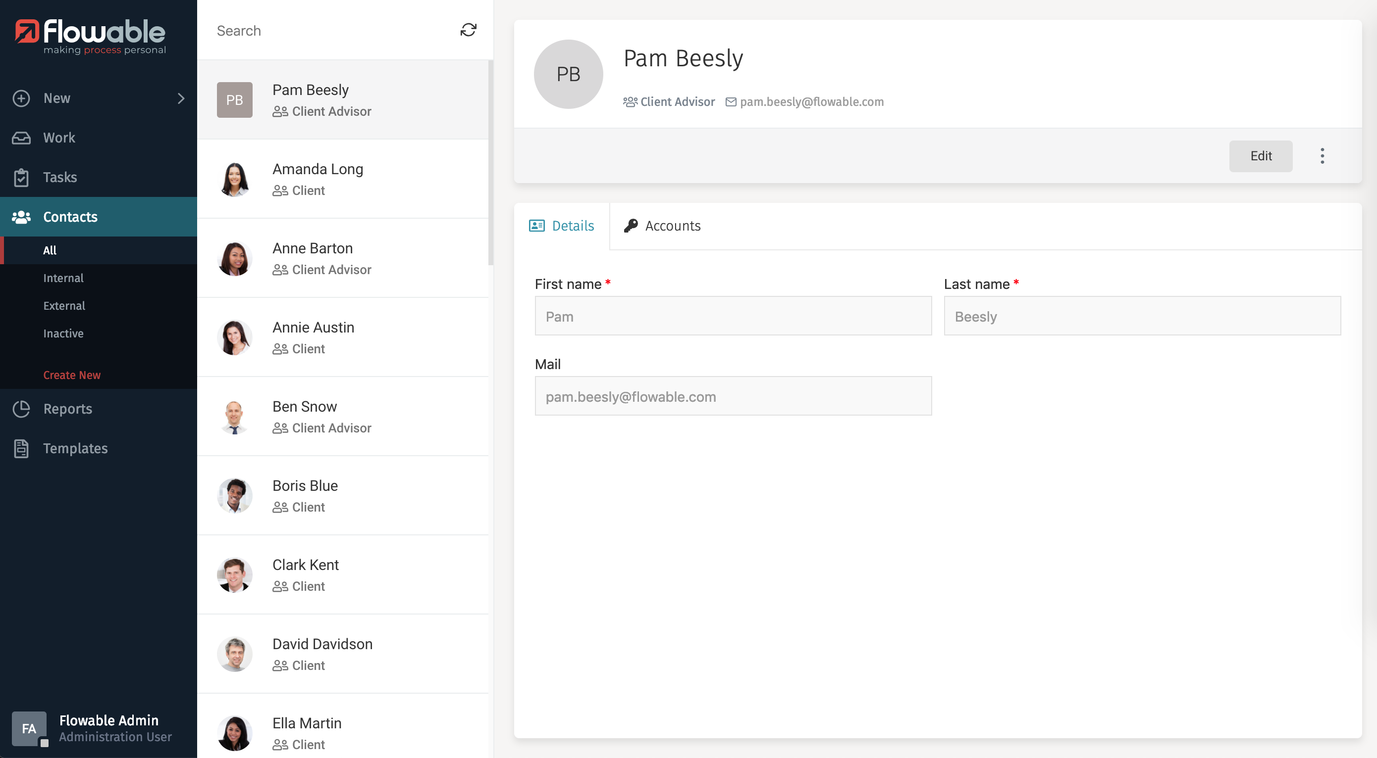Click the Flowable Admin avatar
The height and width of the screenshot is (758, 1377).
click(x=30, y=729)
